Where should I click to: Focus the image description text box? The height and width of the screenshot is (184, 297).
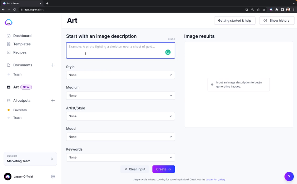pos(120,50)
